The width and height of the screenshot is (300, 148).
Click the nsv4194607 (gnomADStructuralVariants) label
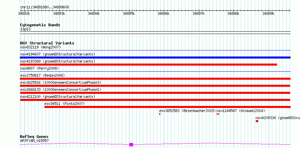[58, 54]
